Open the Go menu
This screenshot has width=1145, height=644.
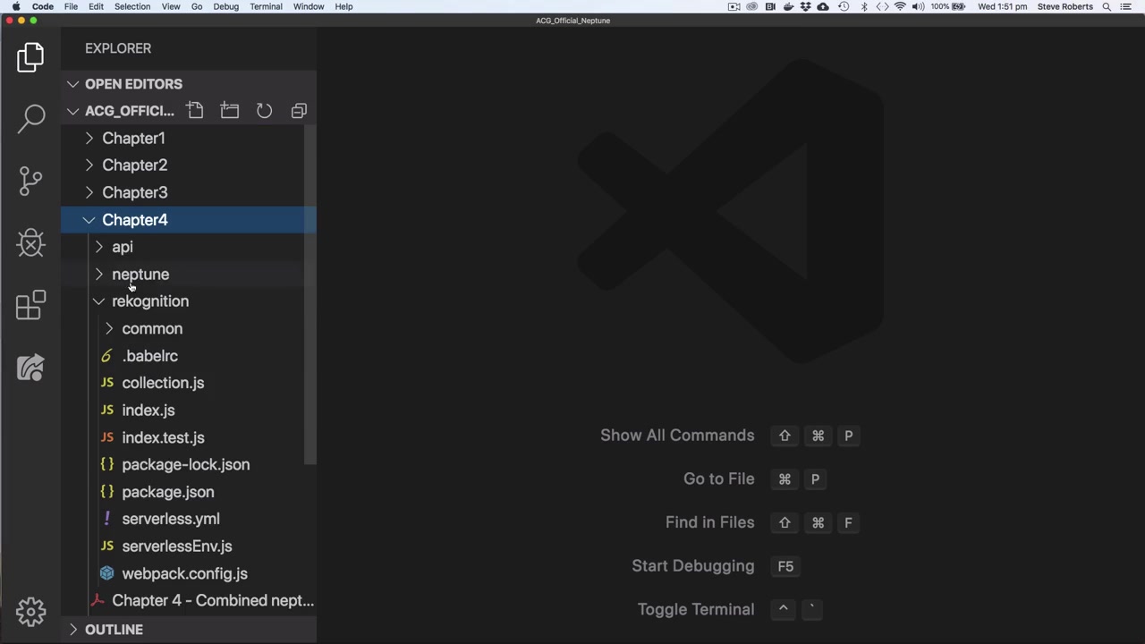[x=197, y=6]
